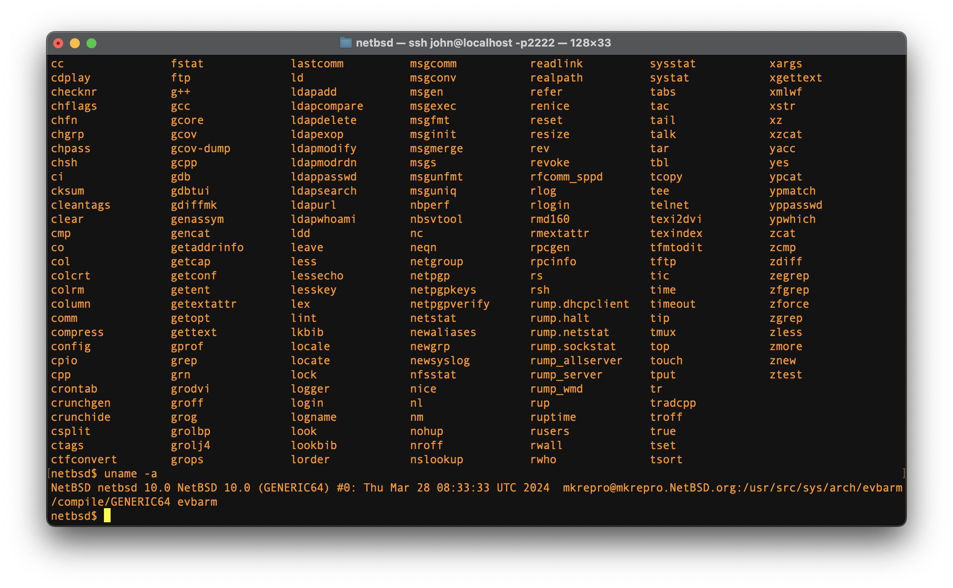Click the 'rump_allserver' entry

(x=577, y=361)
